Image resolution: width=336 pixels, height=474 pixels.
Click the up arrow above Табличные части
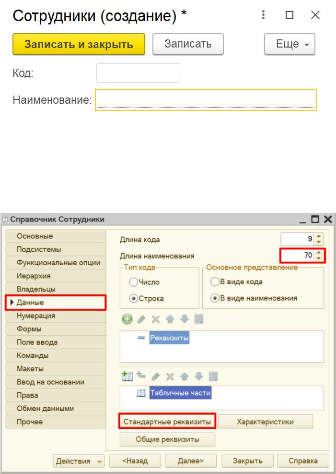point(184,377)
